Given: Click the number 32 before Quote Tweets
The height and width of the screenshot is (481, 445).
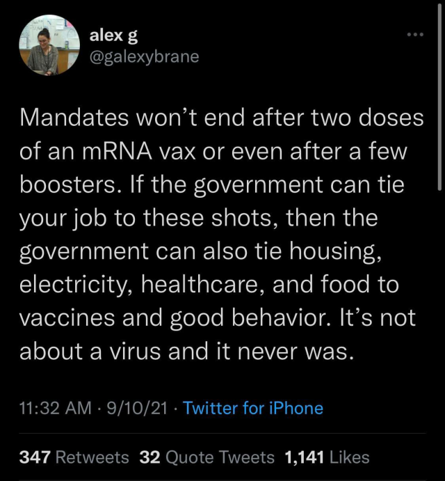Looking at the screenshot, I should click(x=149, y=457).
